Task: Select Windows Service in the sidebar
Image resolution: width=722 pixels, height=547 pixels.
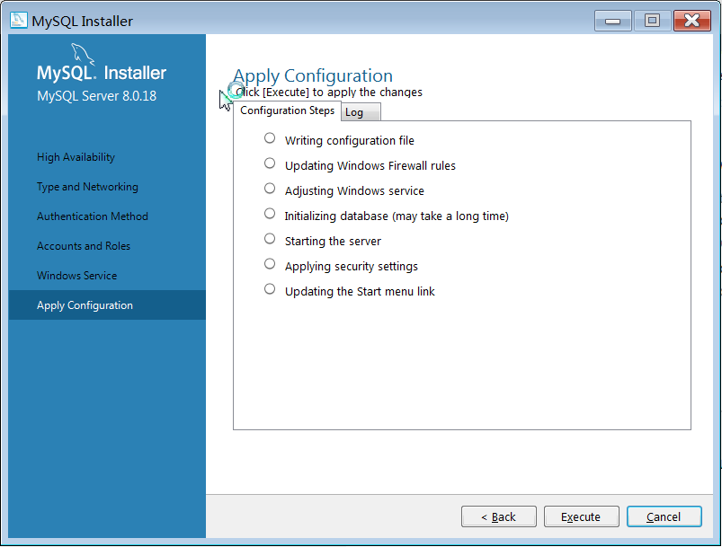Action: pos(76,276)
